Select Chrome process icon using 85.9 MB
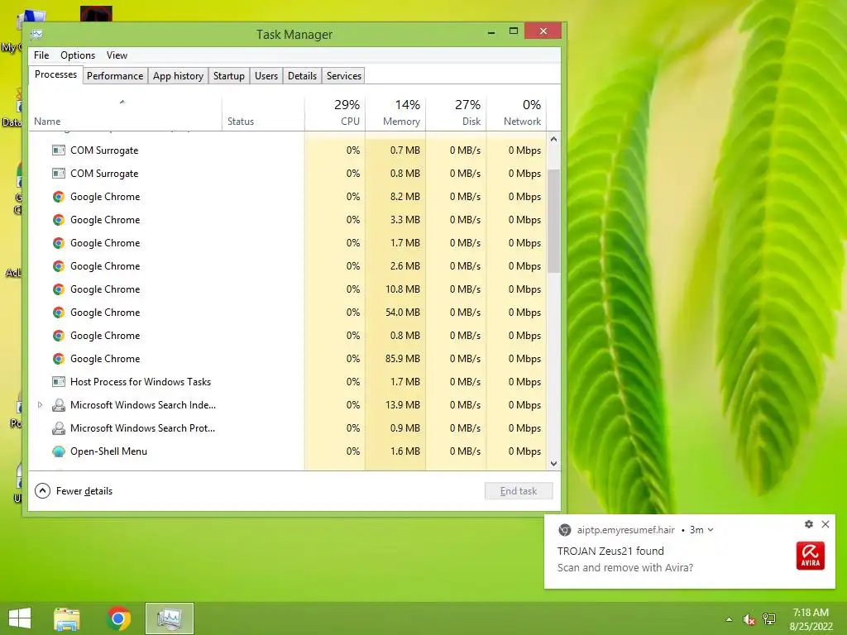This screenshot has width=847, height=635. [59, 359]
